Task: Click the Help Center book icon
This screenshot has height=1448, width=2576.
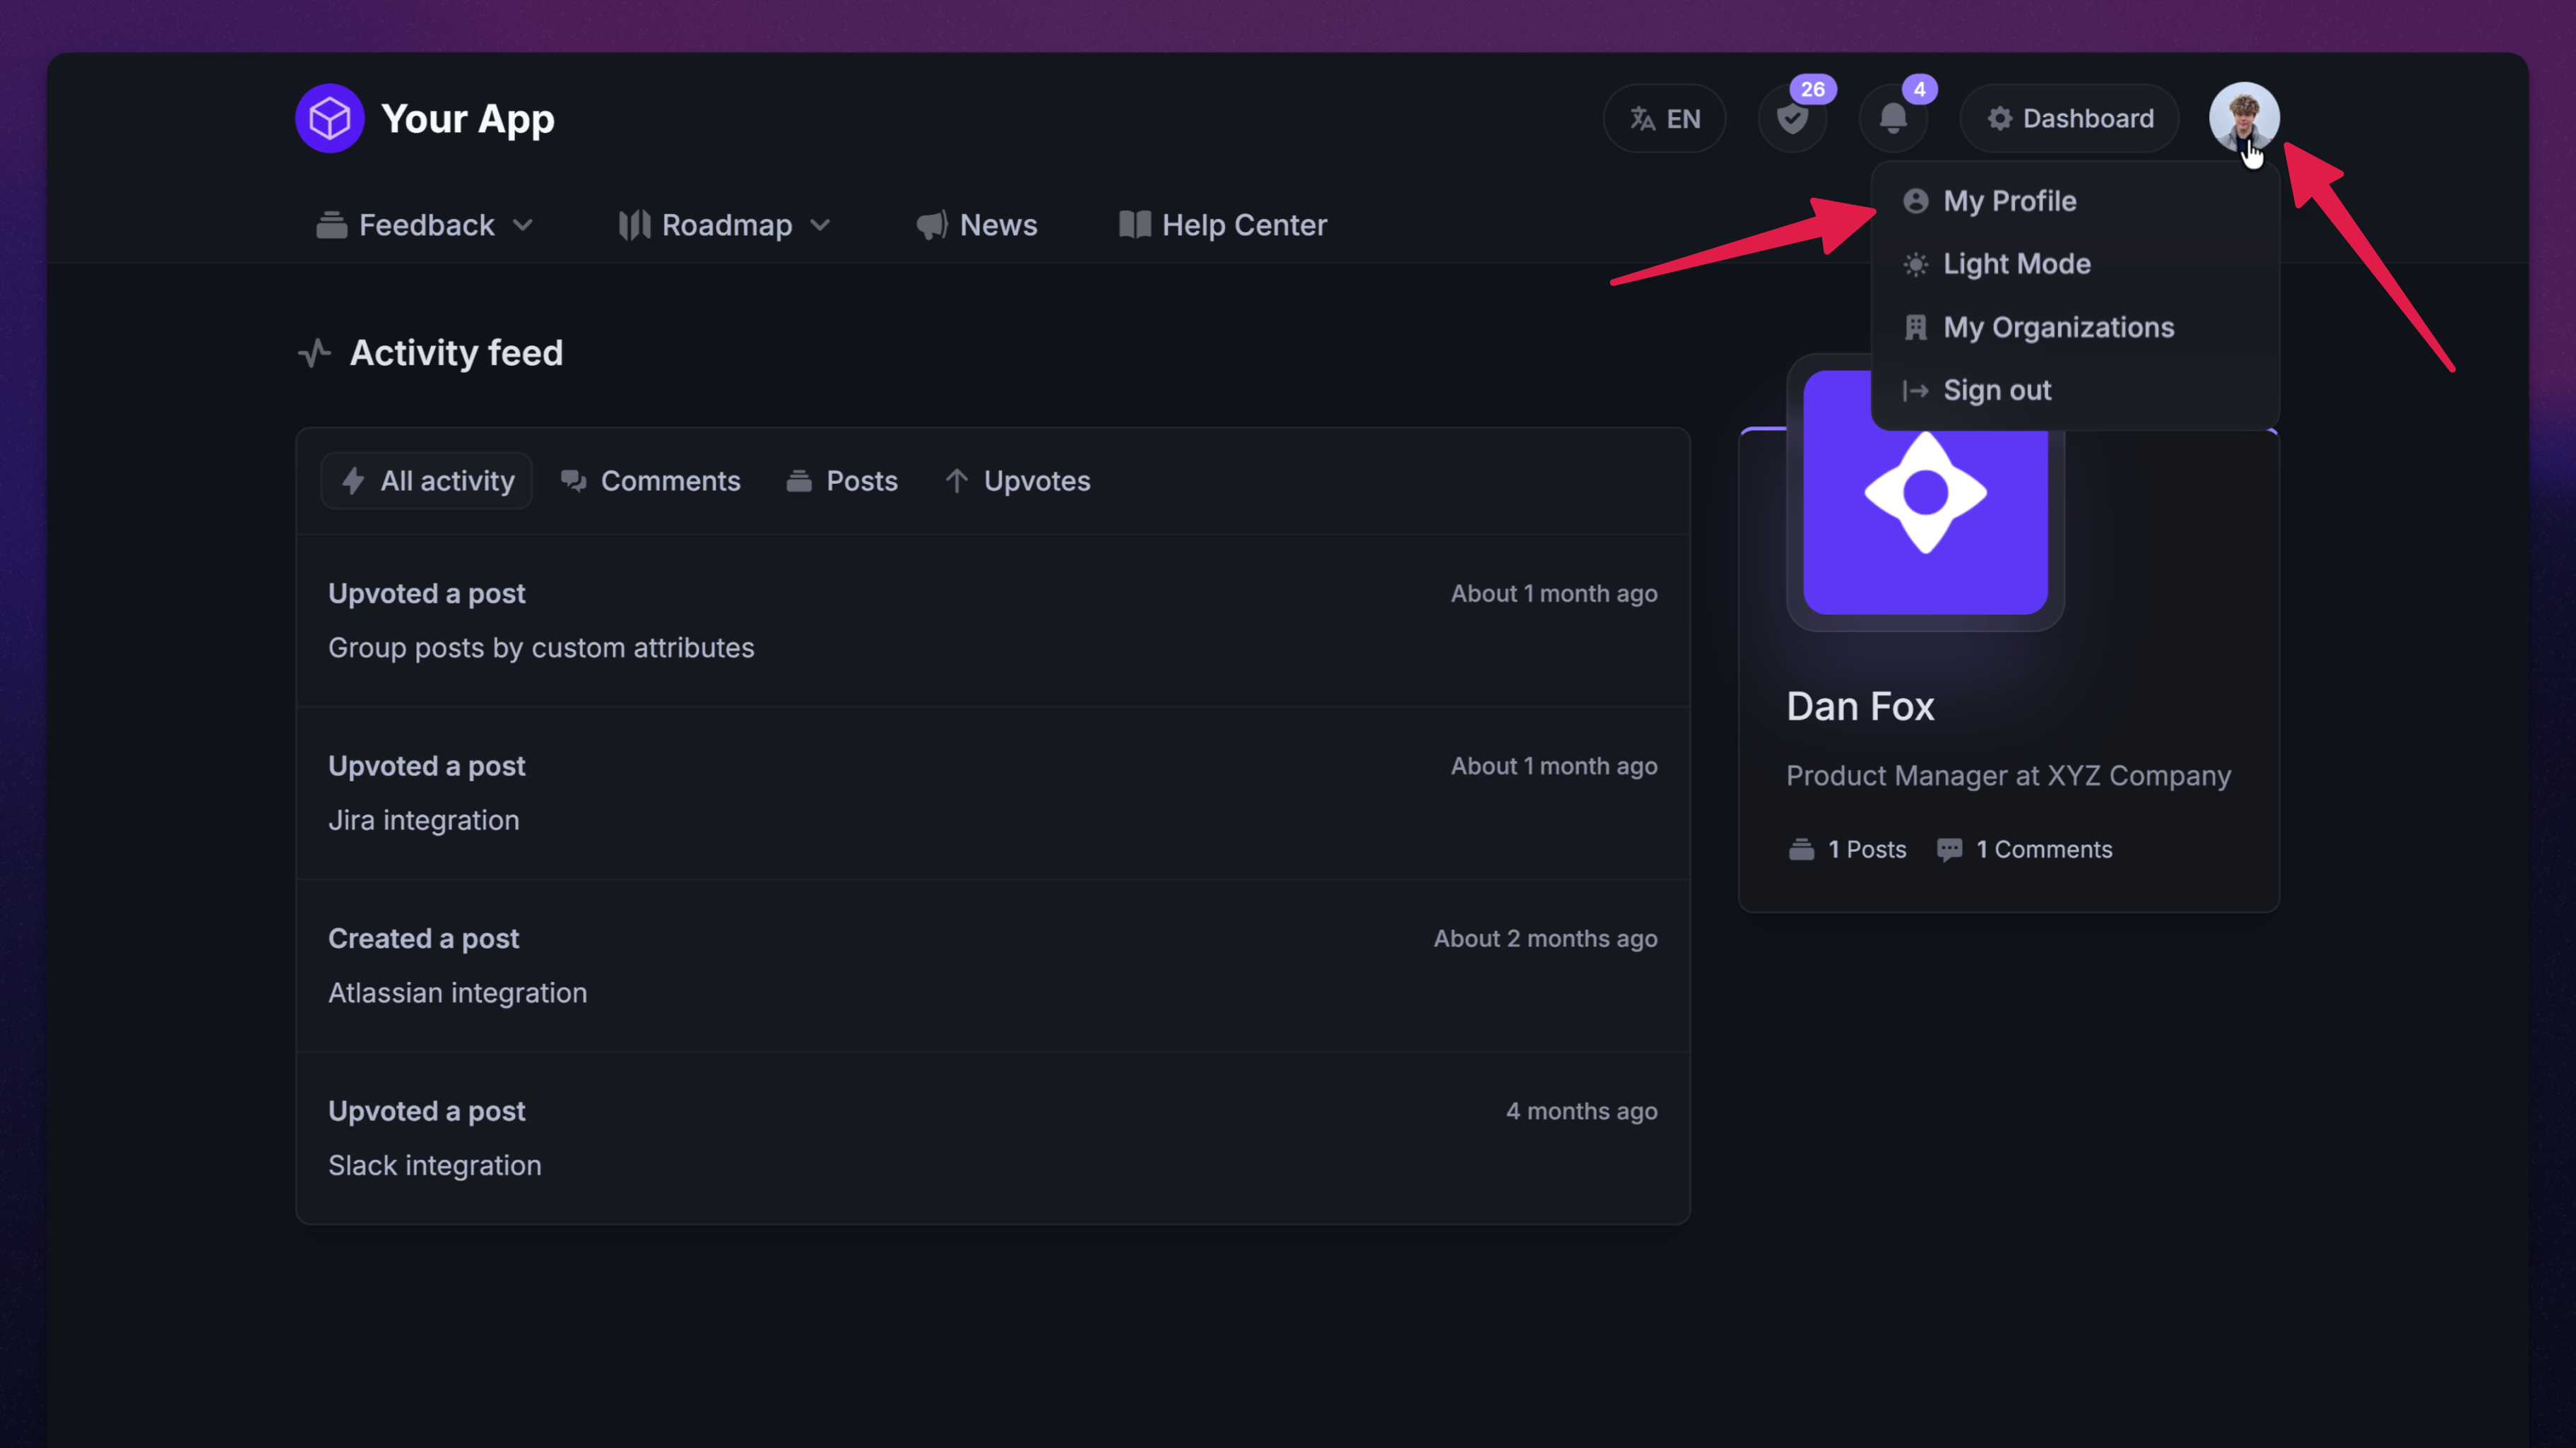Action: (1134, 225)
